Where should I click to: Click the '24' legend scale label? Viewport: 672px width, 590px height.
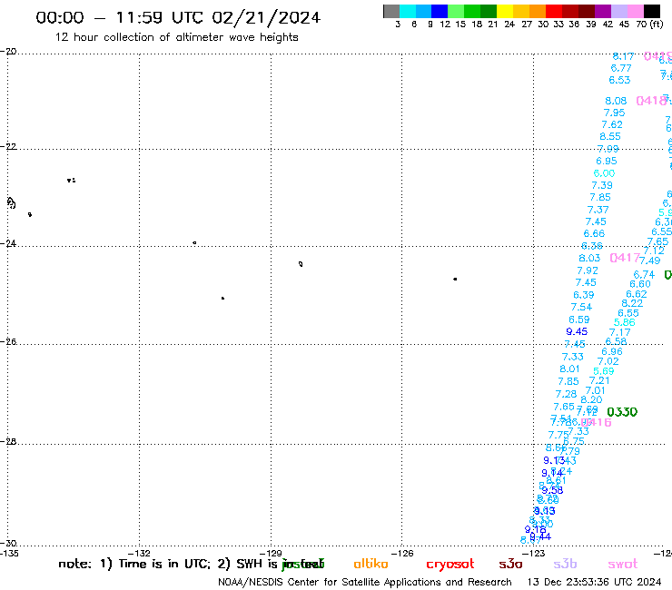tap(509, 25)
